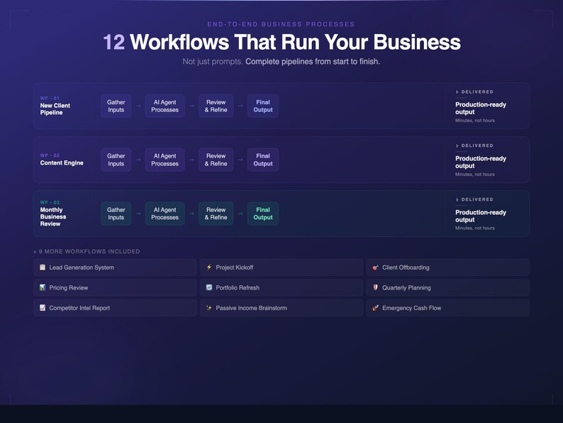Click 'Complete pipelines from start to finish' subtitle
Image resolution: width=563 pixels, height=423 pixels.
(x=313, y=62)
